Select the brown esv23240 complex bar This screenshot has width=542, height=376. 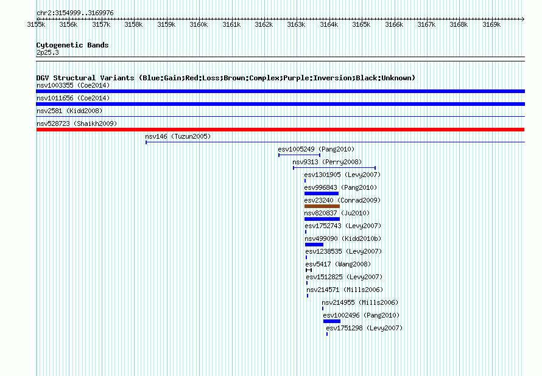(322, 206)
